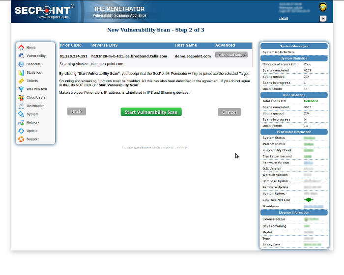The height and width of the screenshot is (275, 344).
Task: Click the System gear icon
Action: tap(21, 114)
